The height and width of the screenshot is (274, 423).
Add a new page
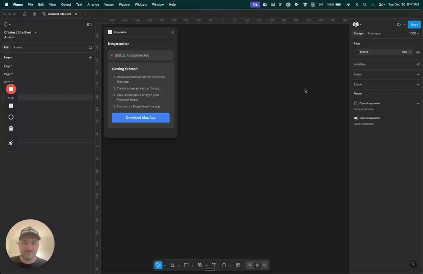pyautogui.click(x=90, y=57)
